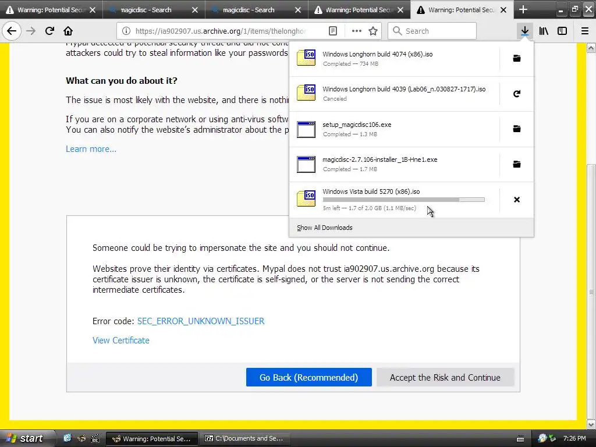Viewport: 596px width, 447px height.
Task: Reload the current page
Action: click(49, 31)
